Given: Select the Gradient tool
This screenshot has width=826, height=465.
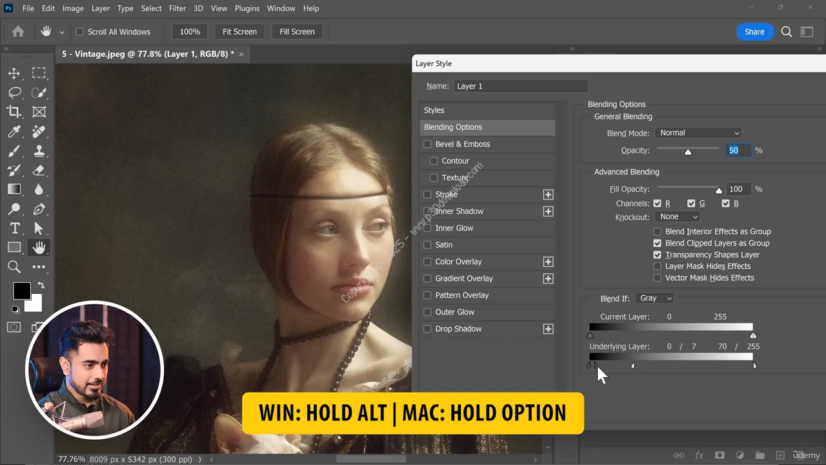Looking at the screenshot, I should click(14, 189).
